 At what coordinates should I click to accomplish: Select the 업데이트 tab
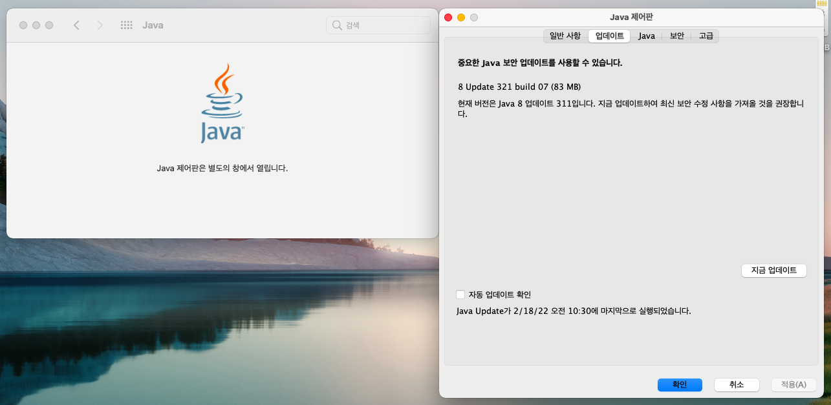609,36
